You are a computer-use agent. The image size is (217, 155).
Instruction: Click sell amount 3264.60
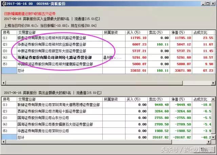162,111
